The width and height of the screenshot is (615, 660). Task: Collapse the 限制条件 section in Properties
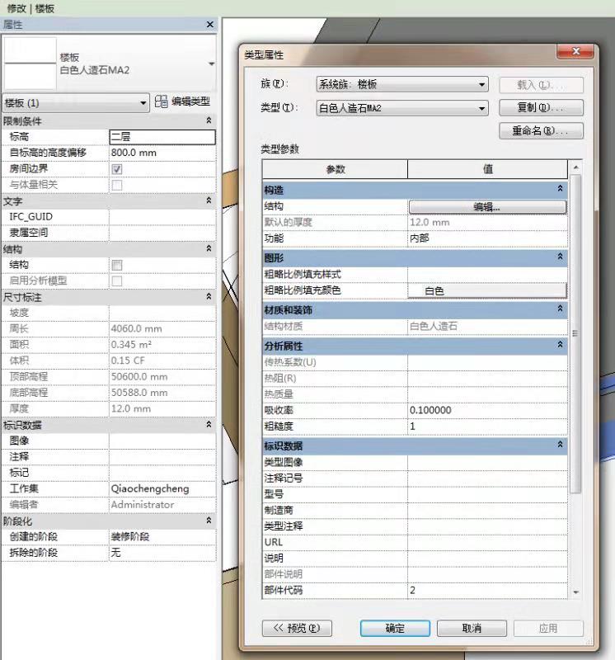(x=209, y=120)
